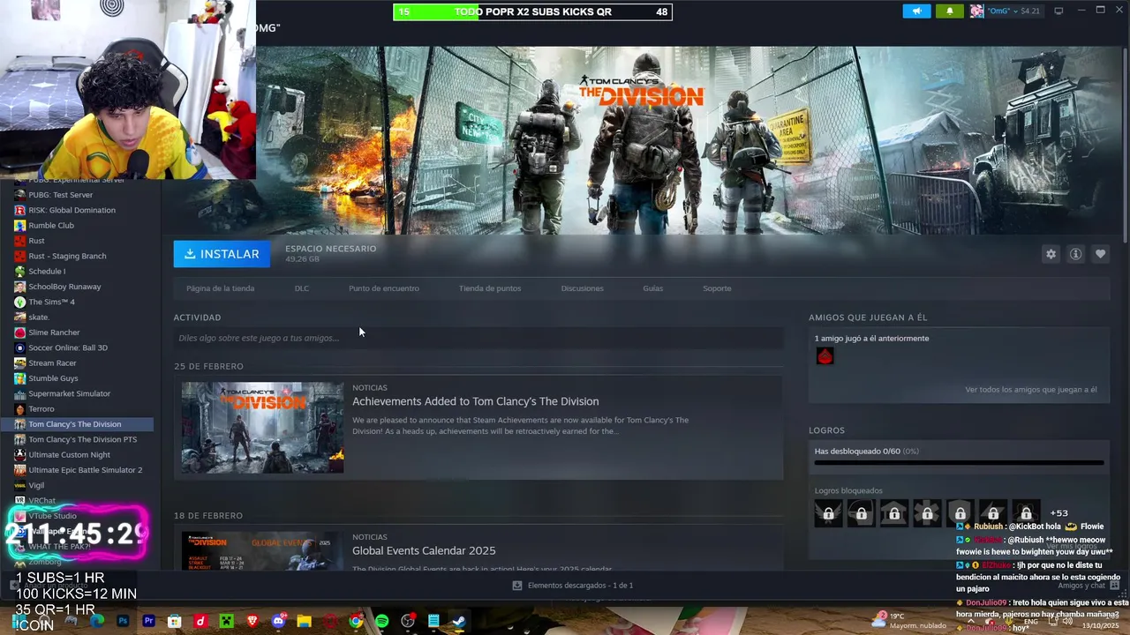Click the blue INSTALAR button

coord(222,254)
